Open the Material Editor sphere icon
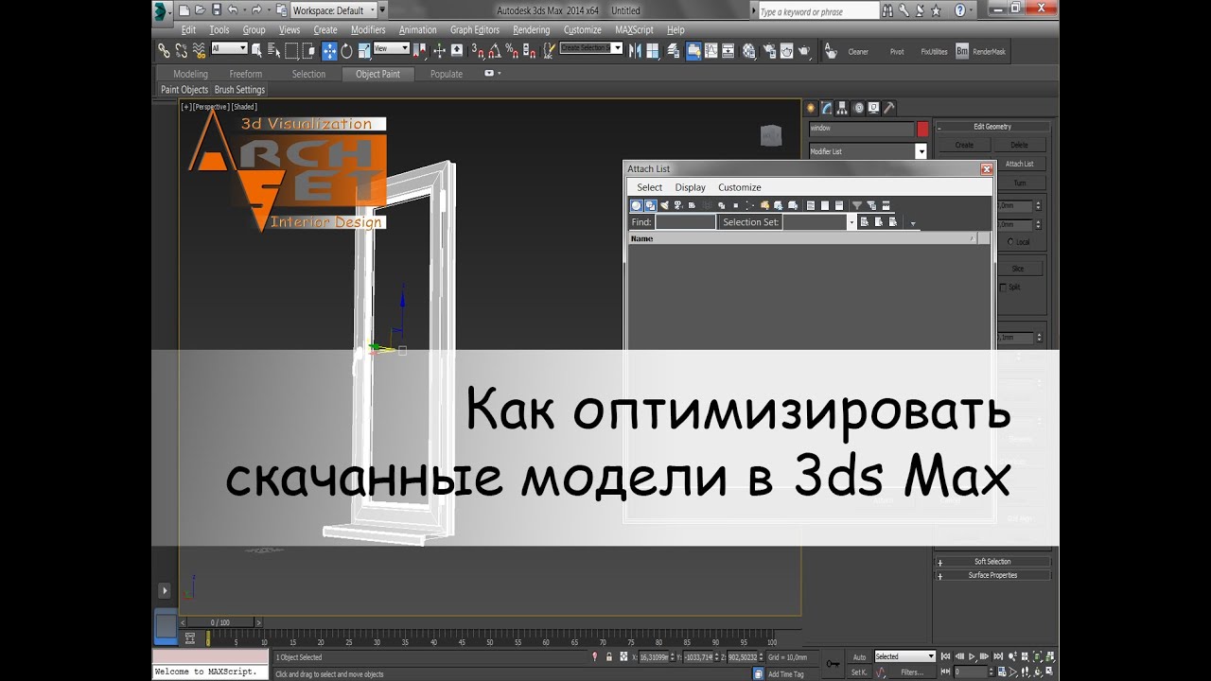This screenshot has height=681, width=1211. click(x=749, y=50)
